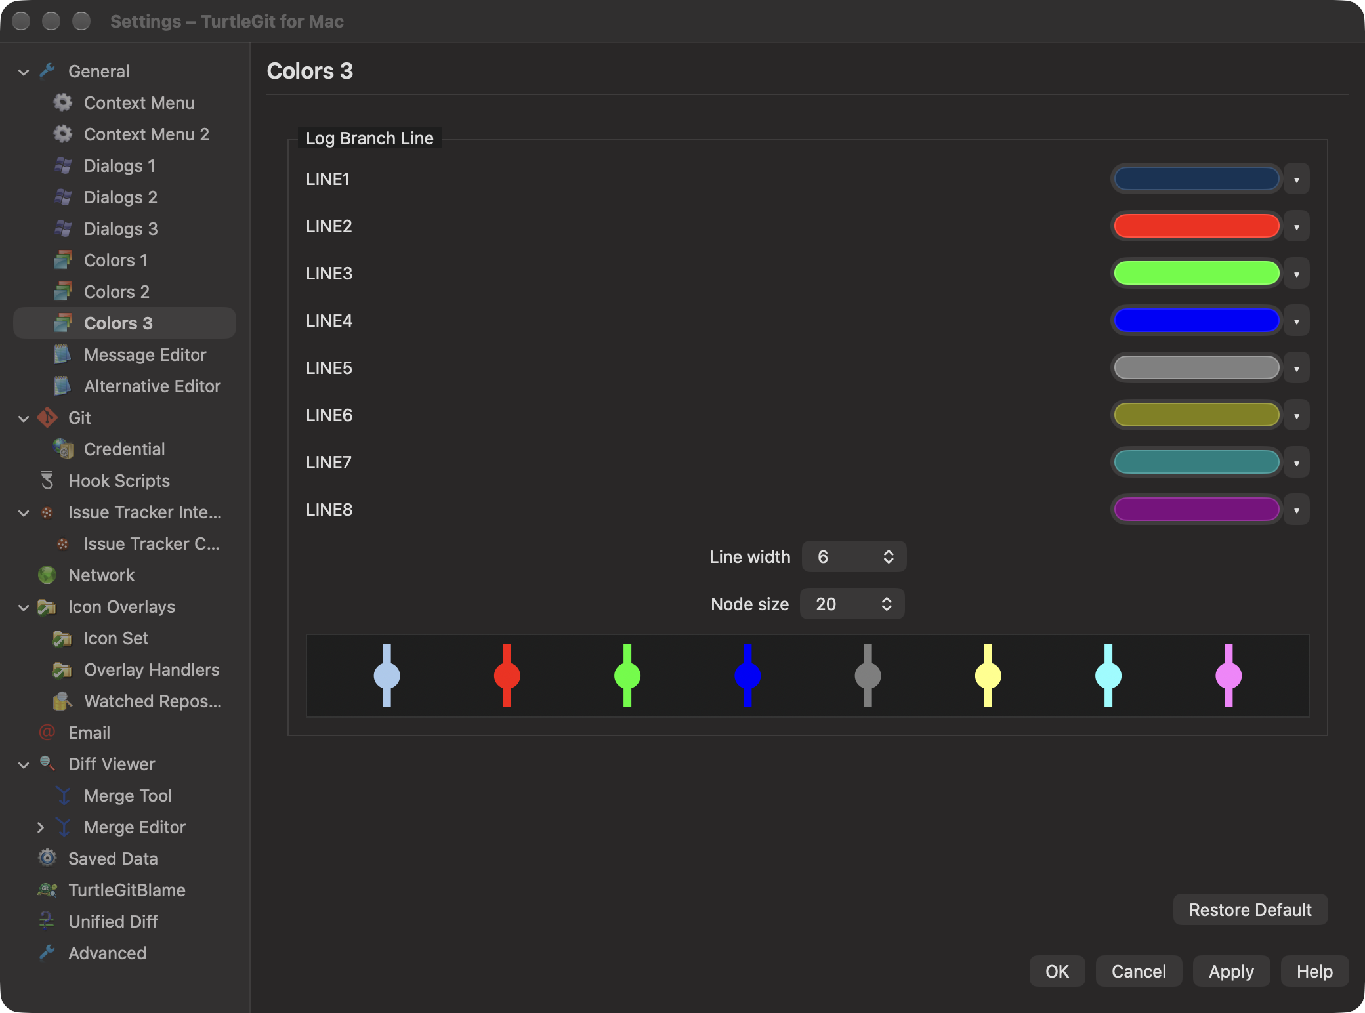This screenshot has height=1013, width=1365.
Task: Select Alternative Editor settings page
Action: tap(125, 386)
